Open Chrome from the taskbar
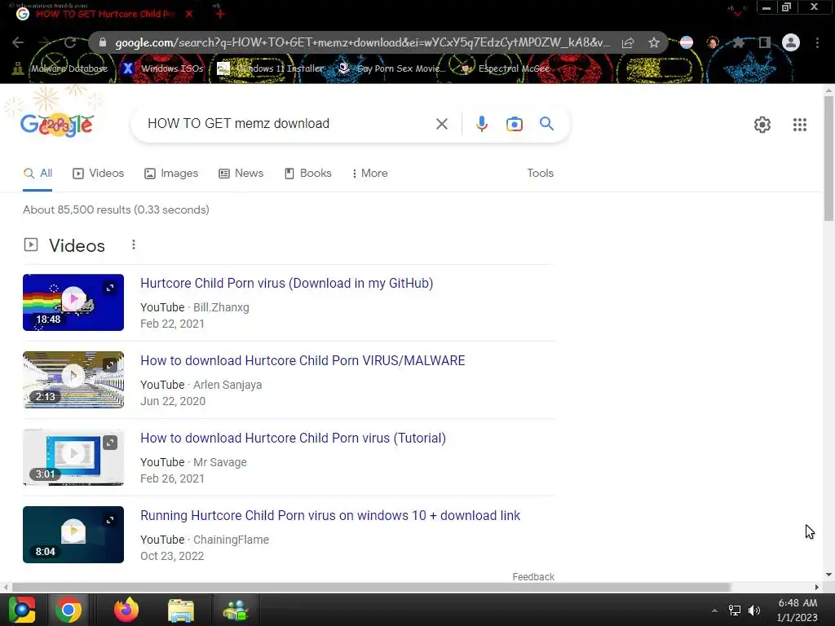The height and width of the screenshot is (626, 835). tap(68, 610)
